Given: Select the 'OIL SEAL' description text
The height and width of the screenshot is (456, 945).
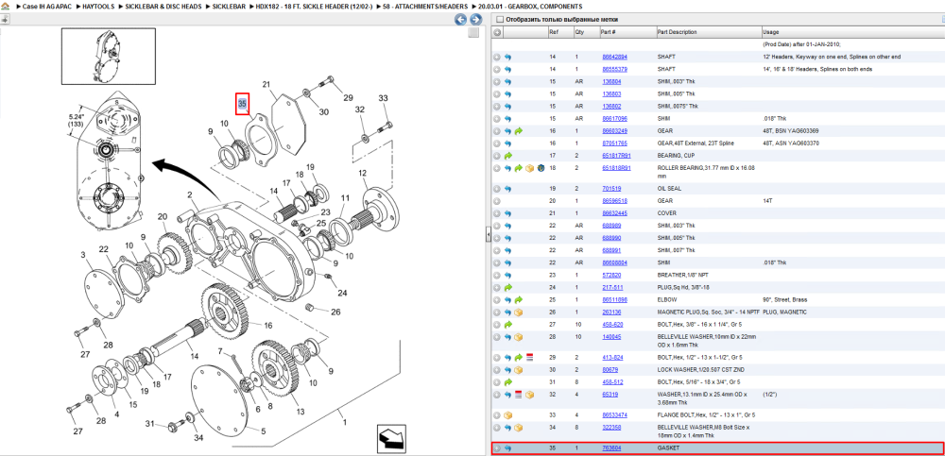Looking at the screenshot, I should tap(669, 189).
